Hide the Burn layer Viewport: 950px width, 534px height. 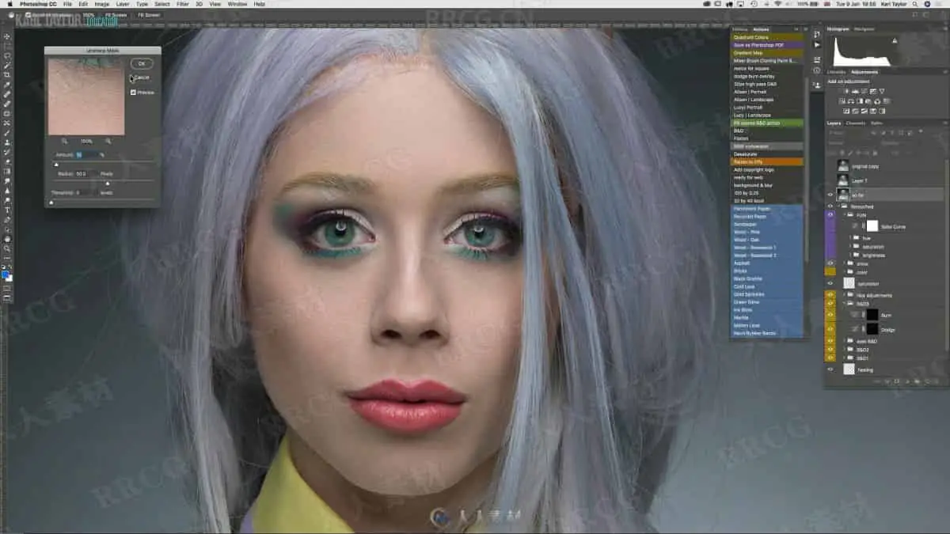coord(830,315)
